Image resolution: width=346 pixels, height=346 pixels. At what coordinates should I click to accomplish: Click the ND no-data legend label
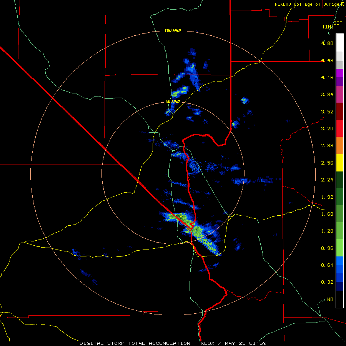(330, 299)
